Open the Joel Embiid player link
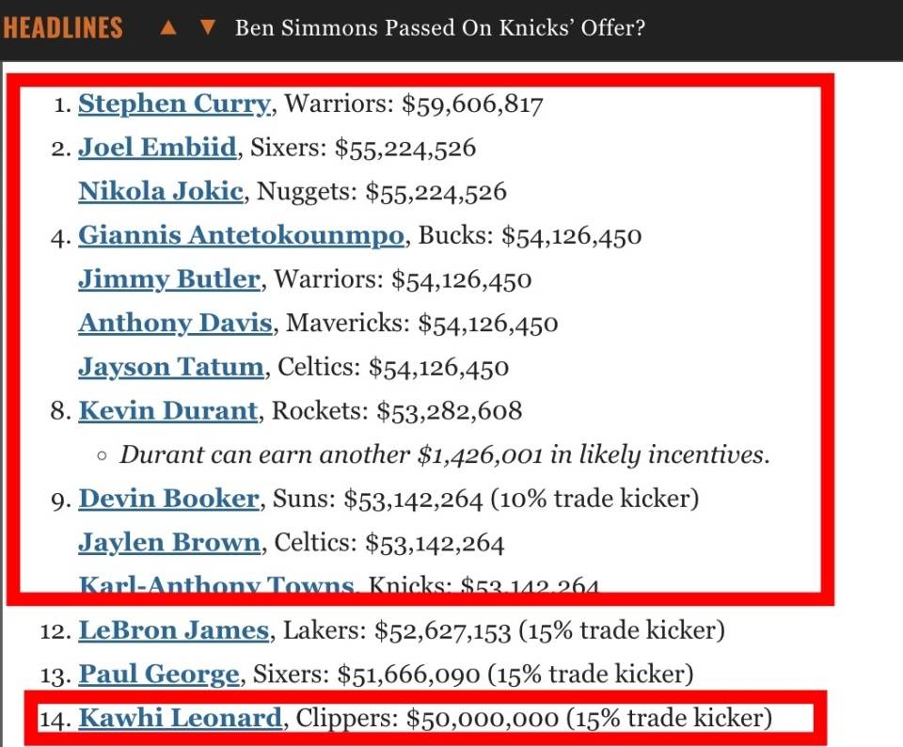Screen dimensions: 903x747 [x=157, y=148]
